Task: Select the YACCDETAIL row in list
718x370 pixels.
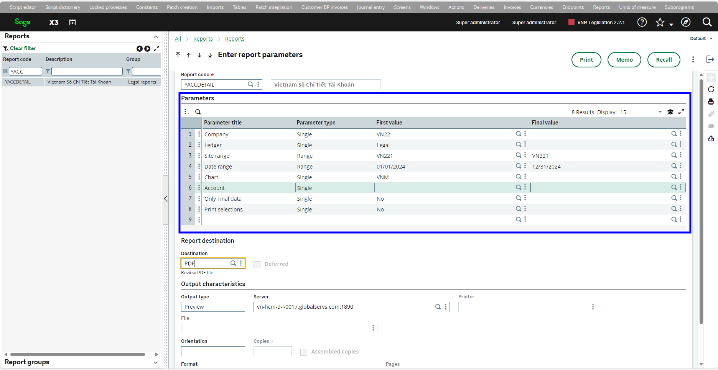Action: 81,82
